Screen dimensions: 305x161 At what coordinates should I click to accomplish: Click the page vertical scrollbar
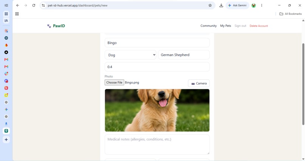[303, 84]
